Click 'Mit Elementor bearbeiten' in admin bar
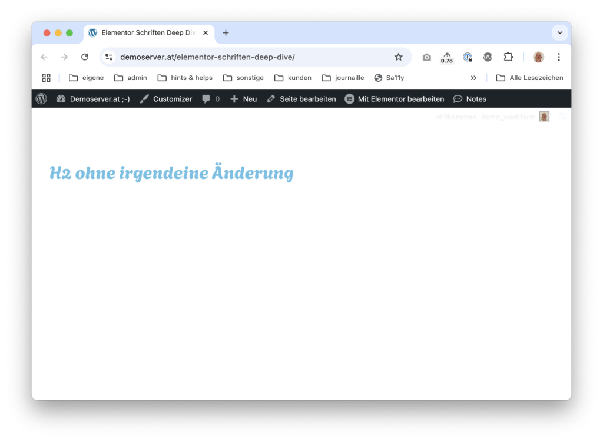The height and width of the screenshot is (442, 603). coord(394,99)
